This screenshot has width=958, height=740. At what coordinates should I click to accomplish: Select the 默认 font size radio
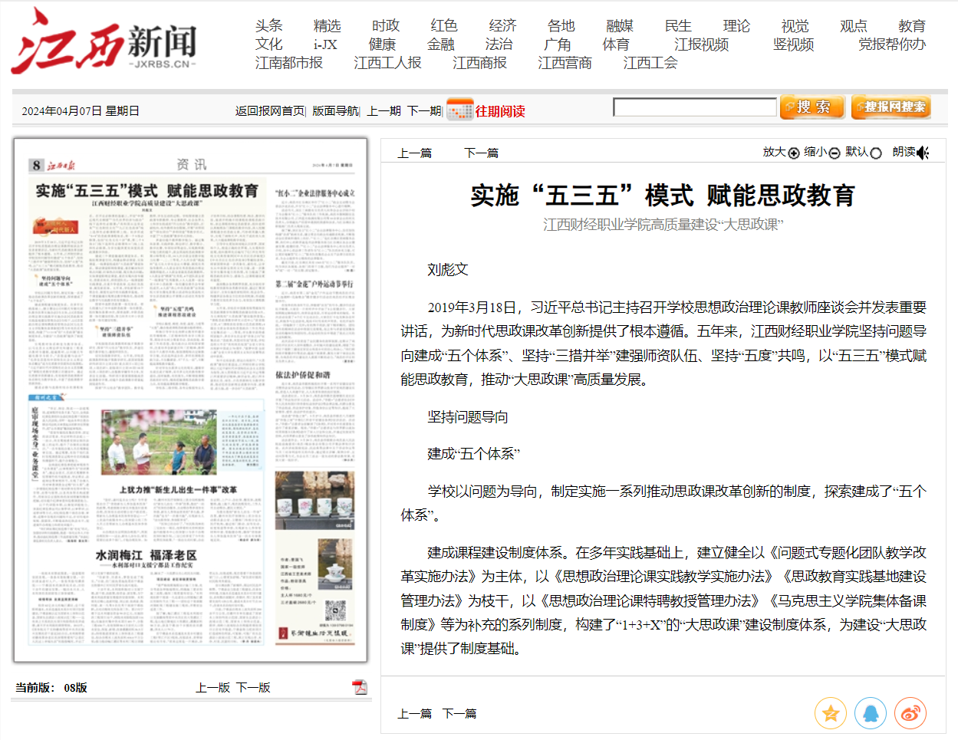point(876,153)
